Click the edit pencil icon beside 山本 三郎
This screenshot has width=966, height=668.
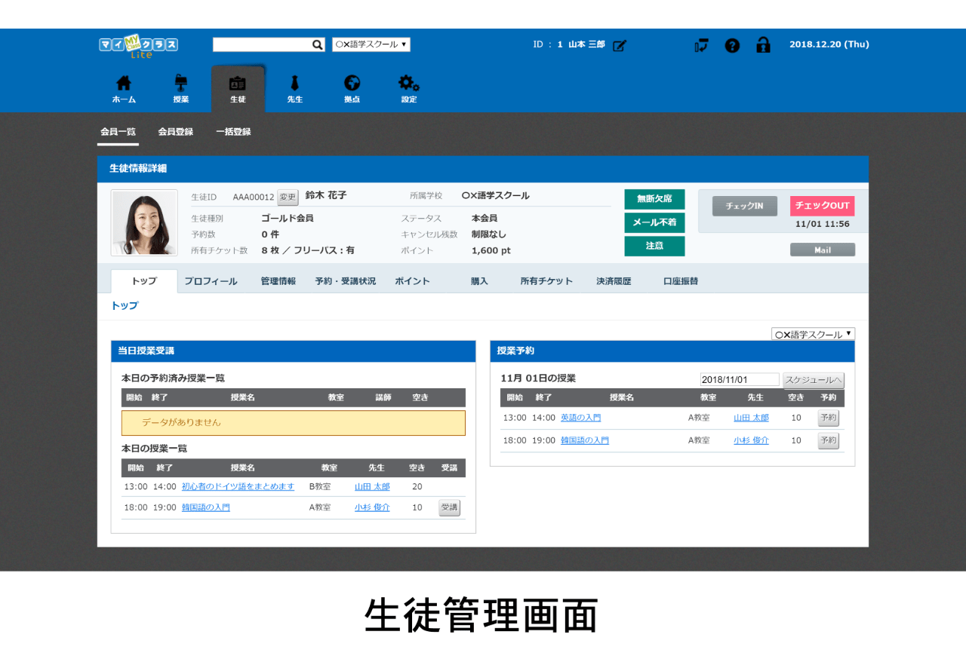[619, 45]
